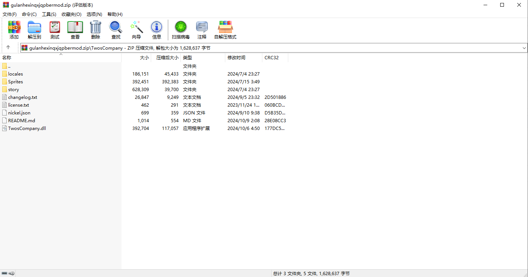This screenshot has height=277, width=528.
Task: Sort by CRC32 column header
Action: click(275, 58)
